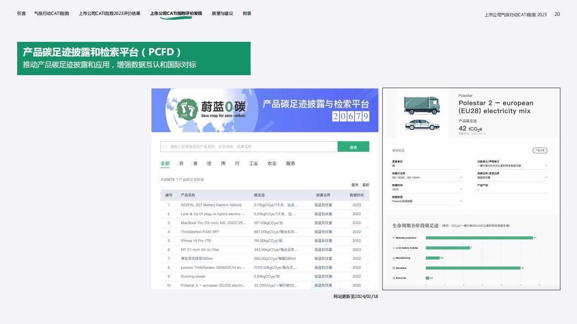Image resolution: width=577 pixels, height=324 pixels.
Task: Click the Manufacturing stage icon
Action: point(394,258)
